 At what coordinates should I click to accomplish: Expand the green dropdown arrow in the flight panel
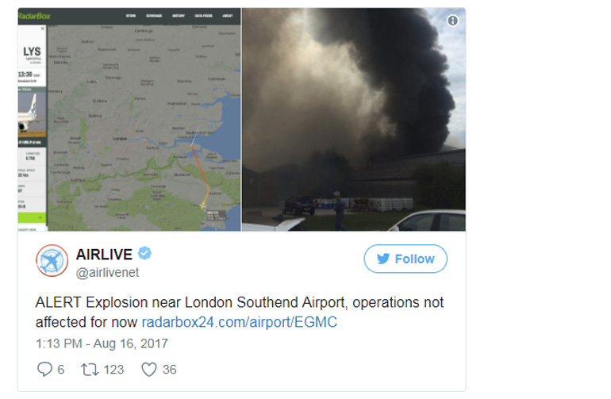click(x=40, y=217)
